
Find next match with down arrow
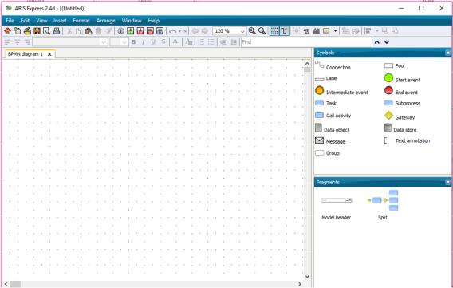(387, 42)
